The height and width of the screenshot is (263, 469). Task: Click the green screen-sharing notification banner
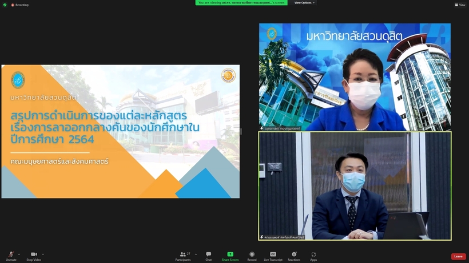241,3
